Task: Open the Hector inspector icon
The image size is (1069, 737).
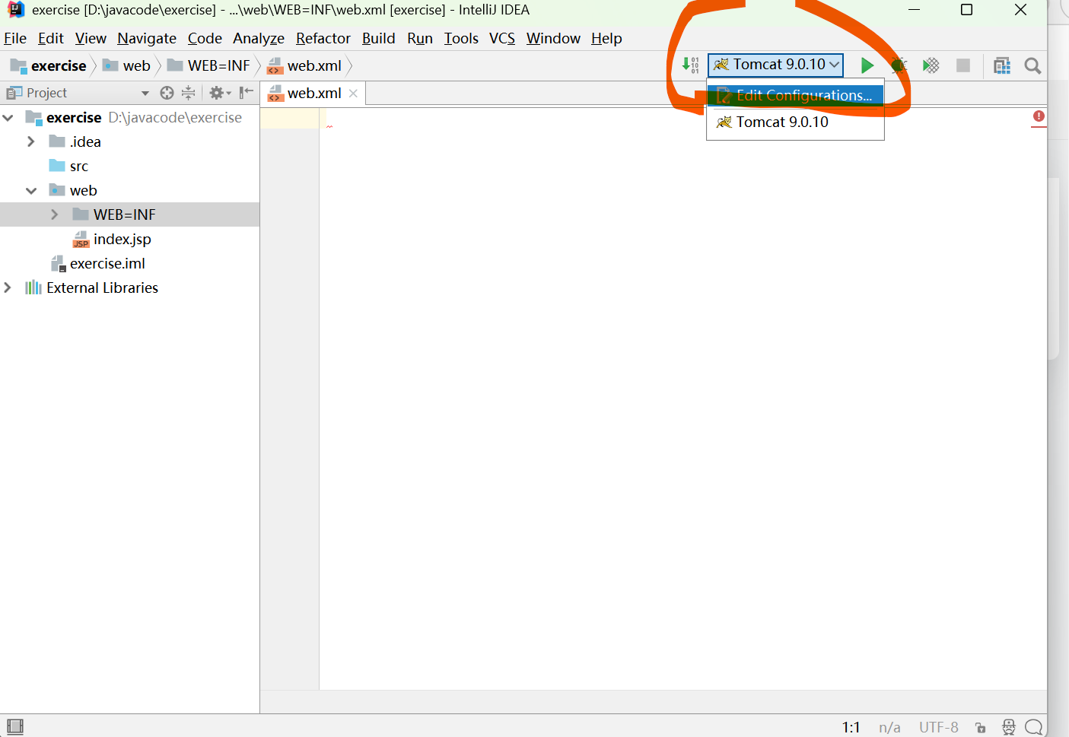Action: point(1008,727)
